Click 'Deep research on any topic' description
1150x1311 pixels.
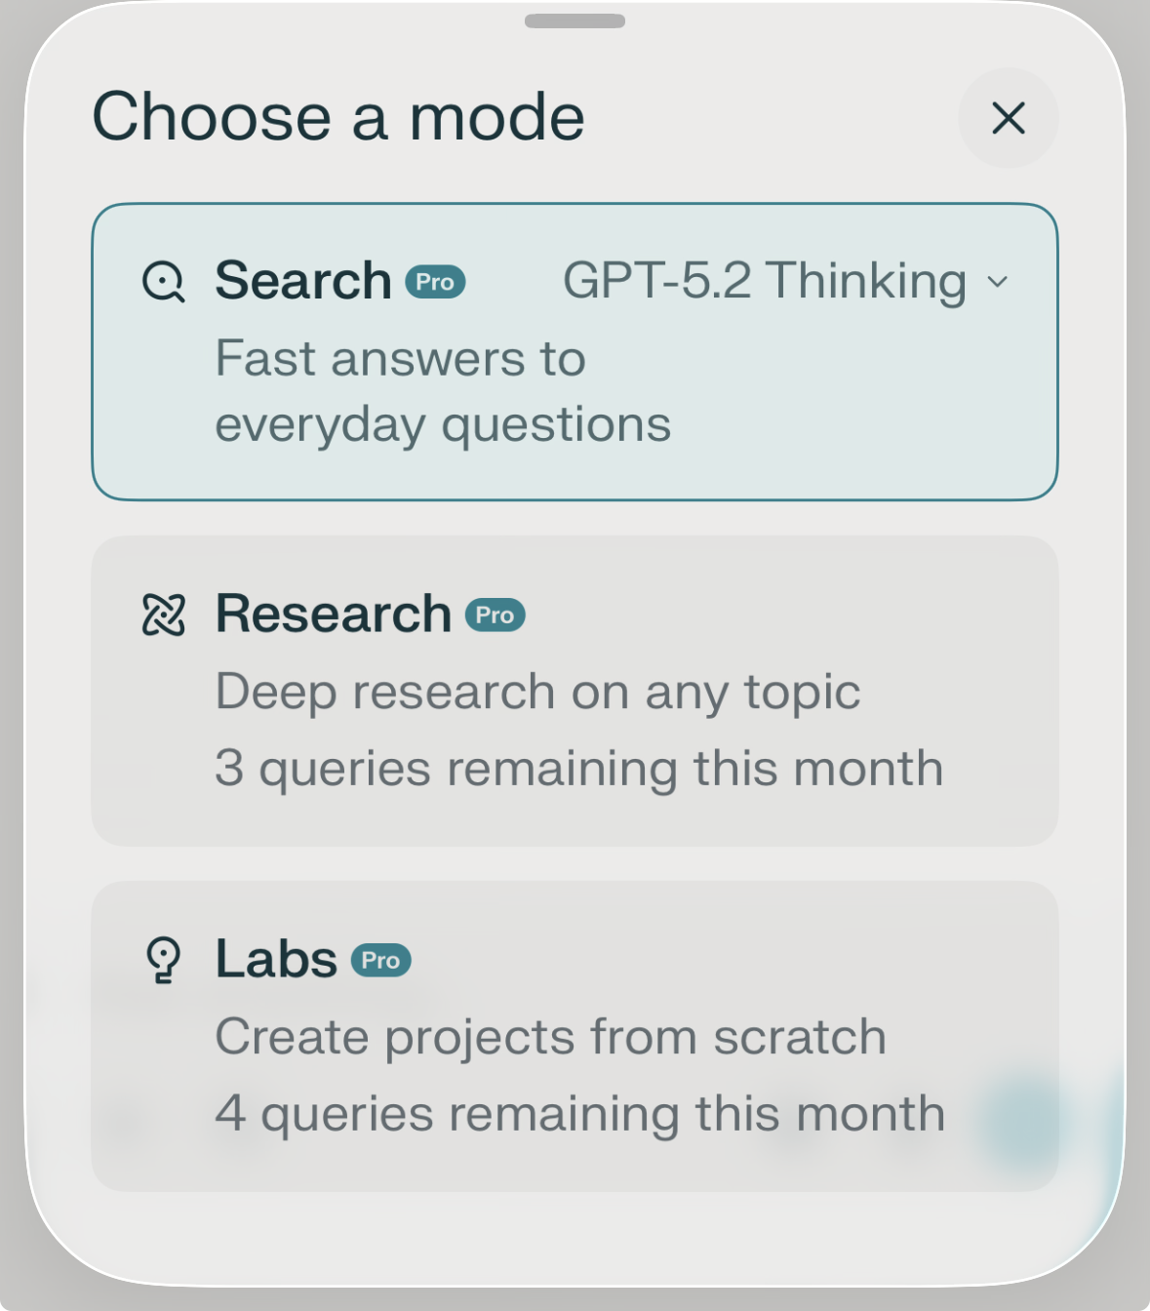click(537, 692)
